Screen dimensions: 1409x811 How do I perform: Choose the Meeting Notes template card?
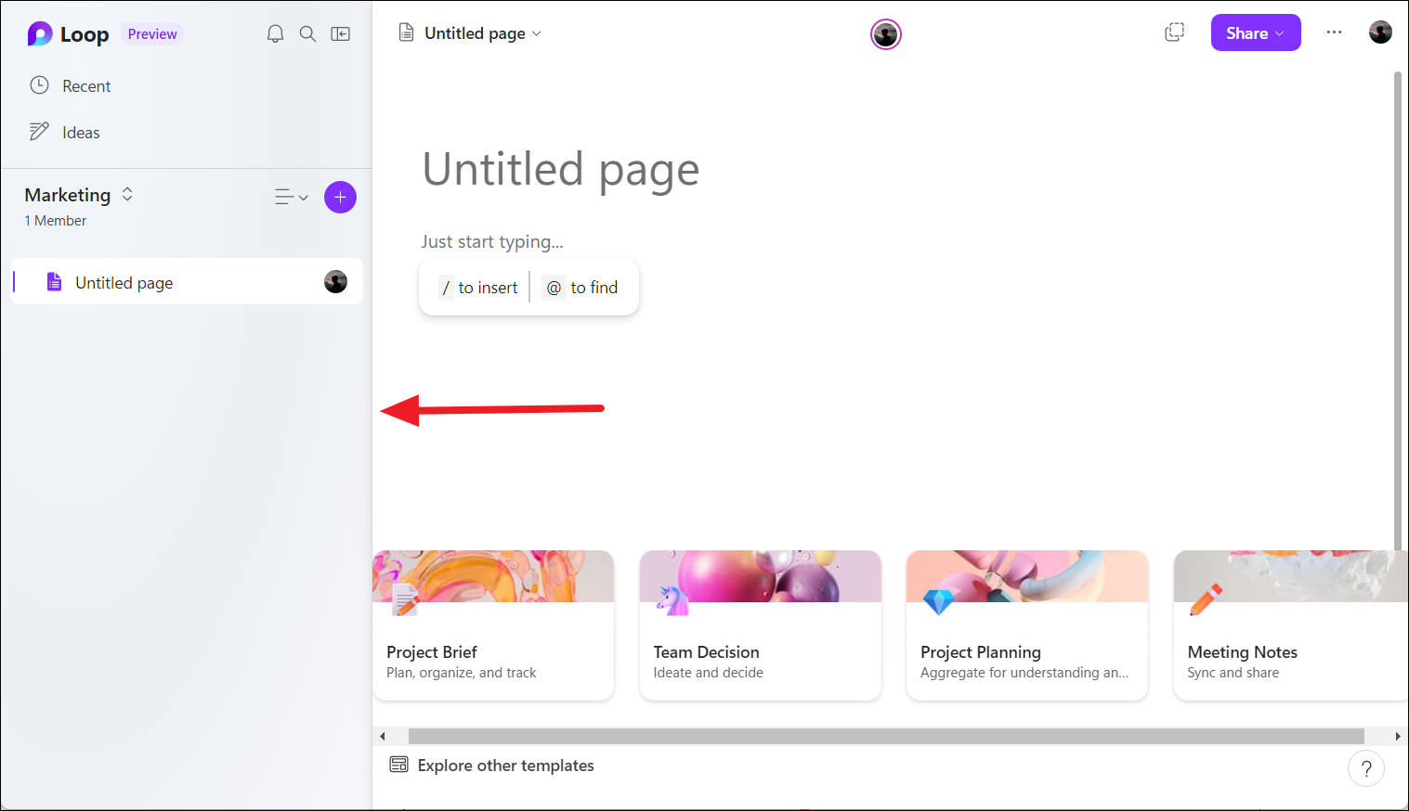[1291, 625]
